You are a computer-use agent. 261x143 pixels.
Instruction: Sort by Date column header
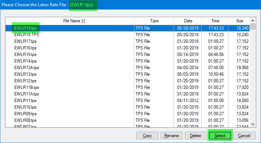click(x=188, y=21)
